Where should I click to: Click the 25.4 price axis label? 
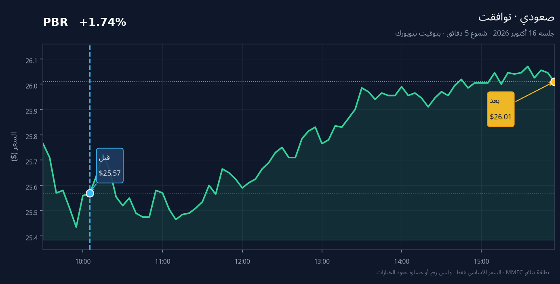pos(31,237)
